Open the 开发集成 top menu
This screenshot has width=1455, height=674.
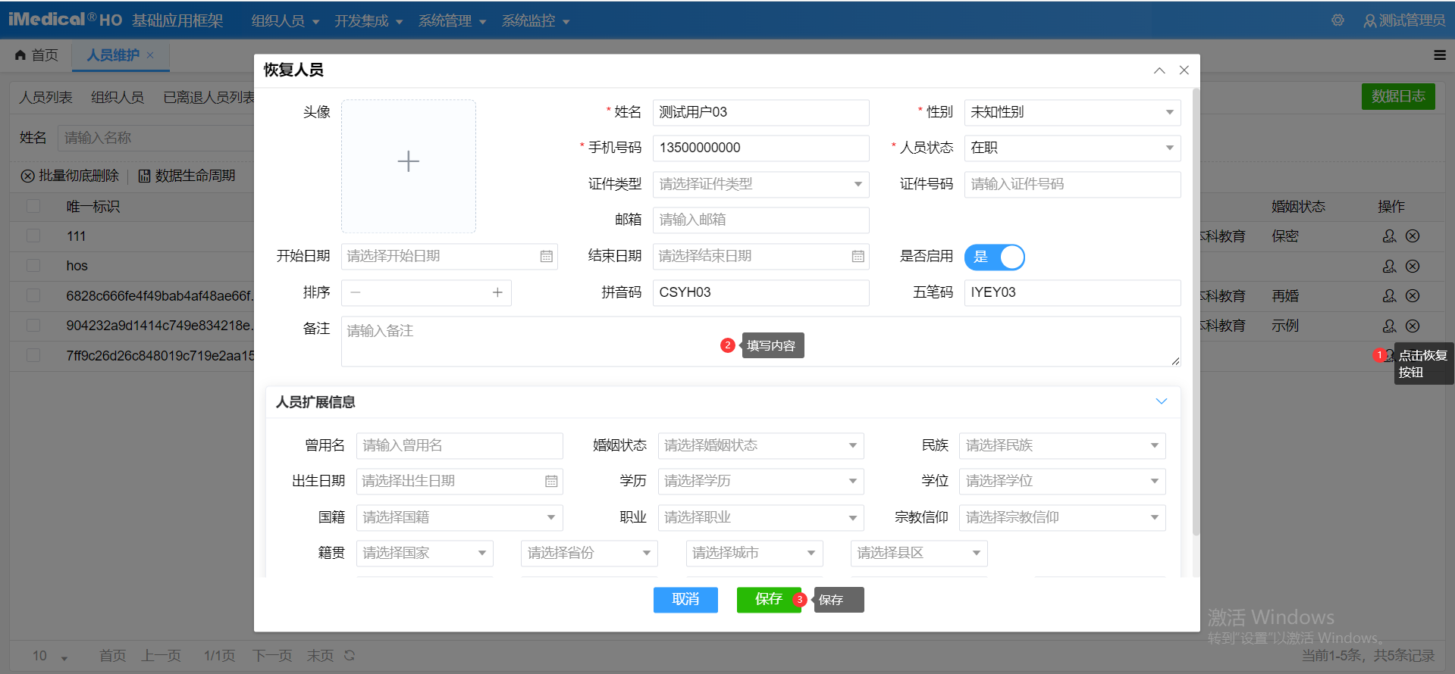tap(368, 21)
